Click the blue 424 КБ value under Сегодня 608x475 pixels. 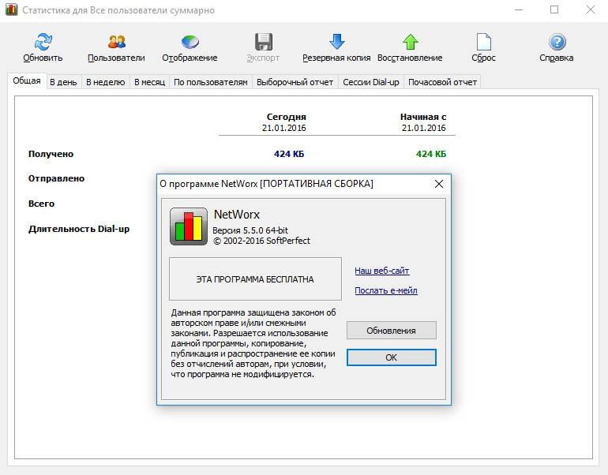click(289, 154)
